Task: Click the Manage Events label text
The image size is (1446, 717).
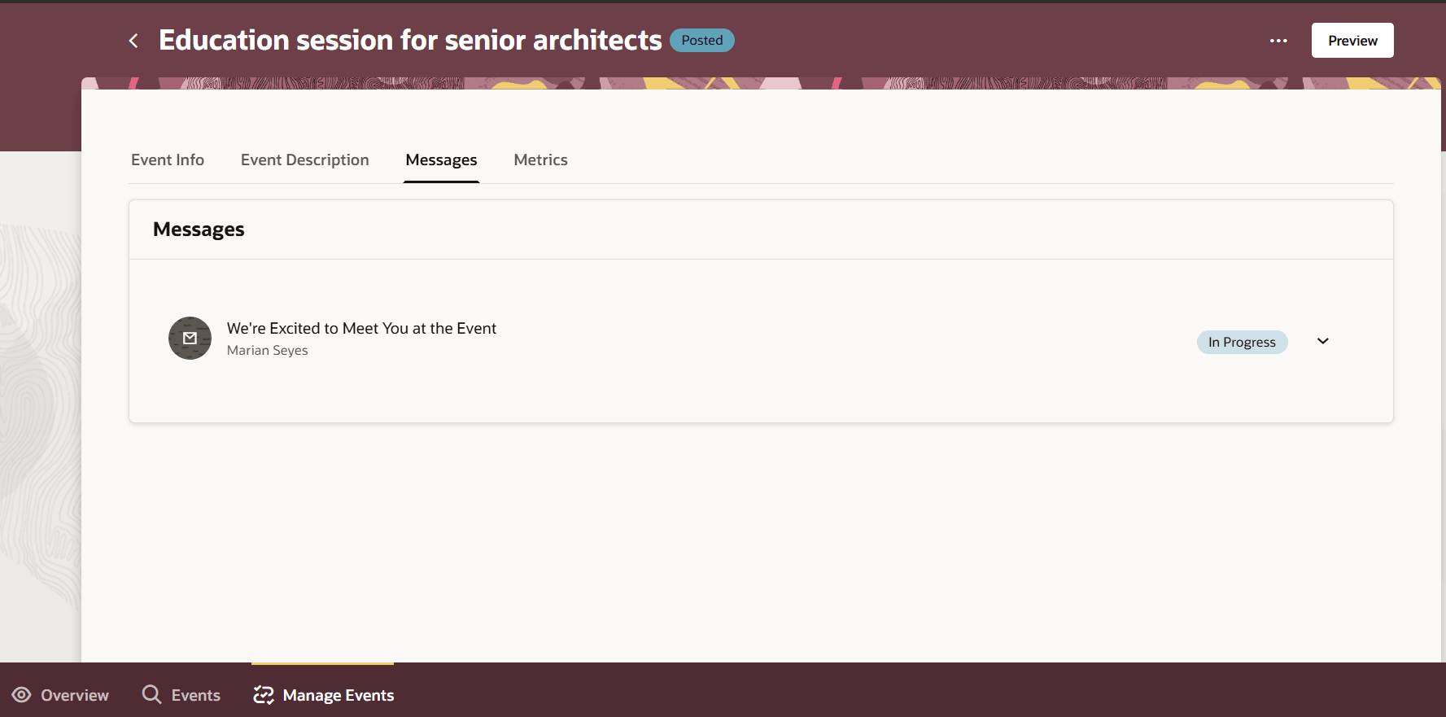Action: click(339, 696)
